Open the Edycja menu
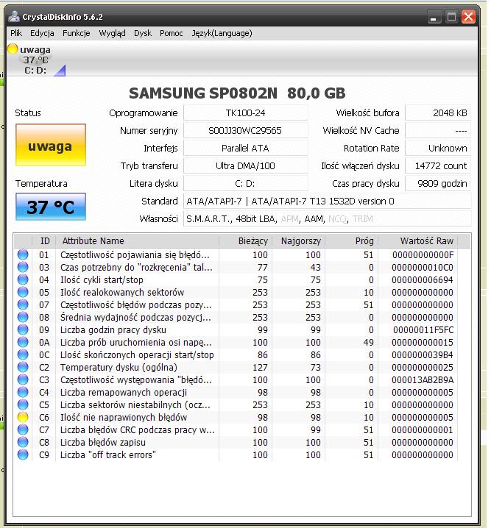 42,33
